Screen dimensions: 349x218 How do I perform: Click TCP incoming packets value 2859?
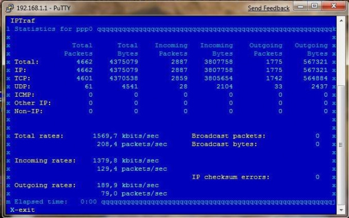179,78
